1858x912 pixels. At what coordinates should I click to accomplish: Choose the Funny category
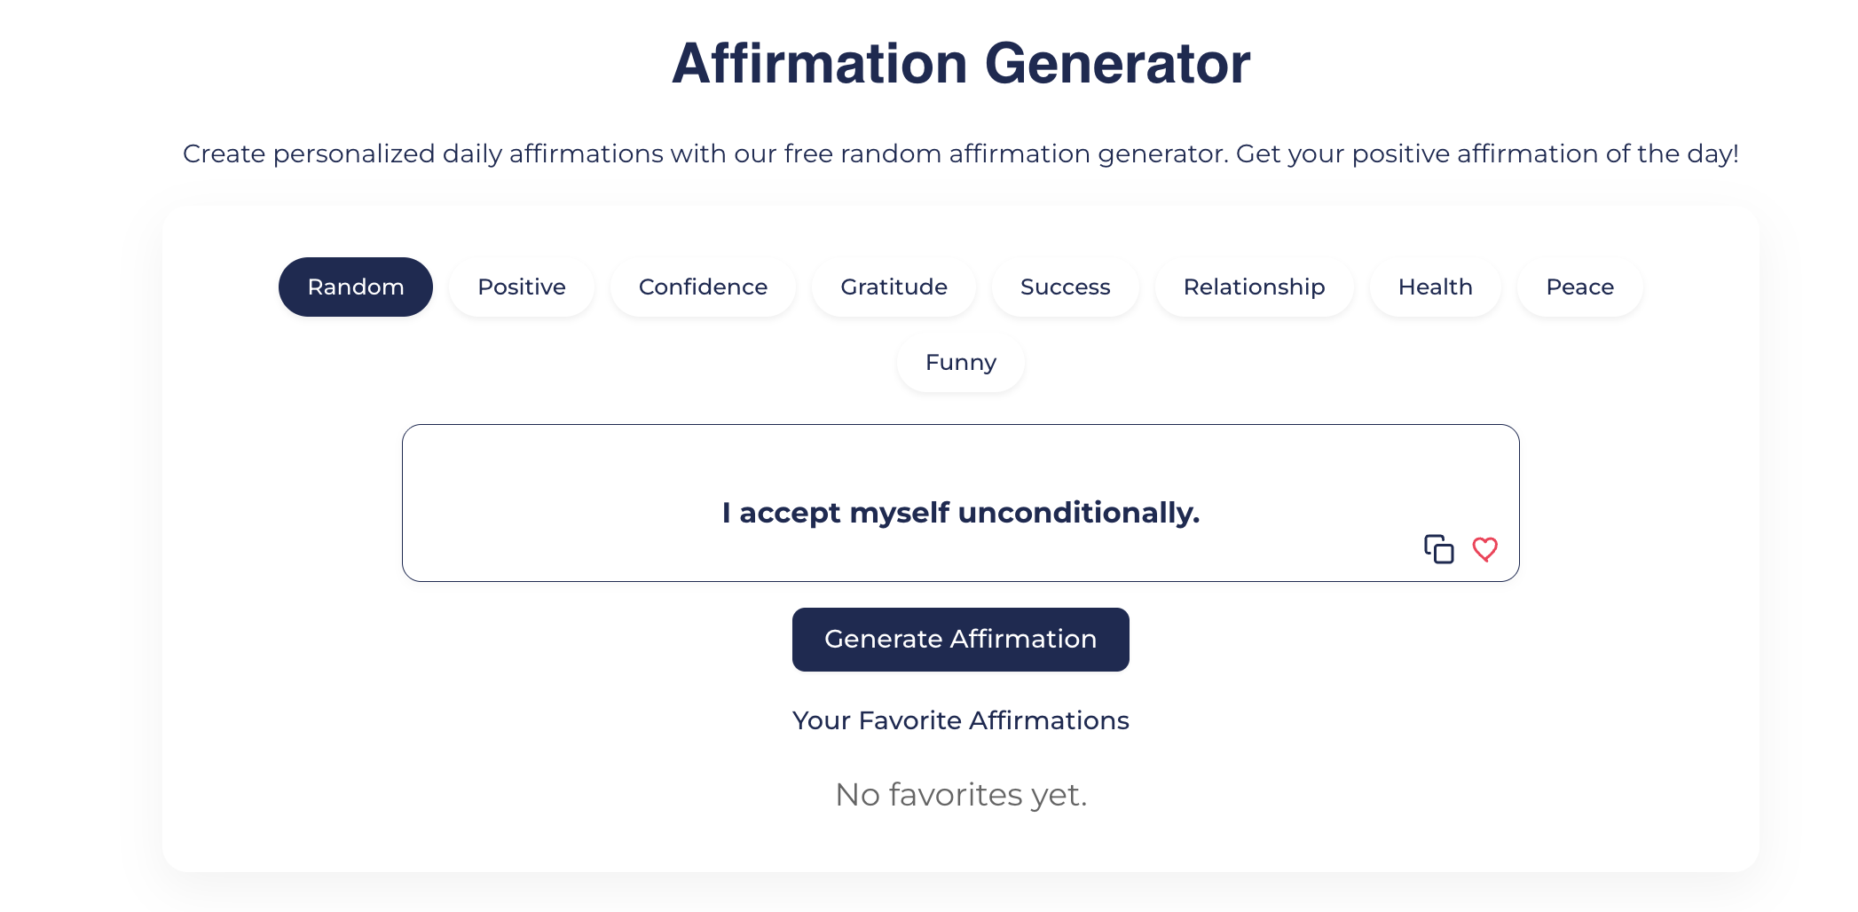[960, 362]
